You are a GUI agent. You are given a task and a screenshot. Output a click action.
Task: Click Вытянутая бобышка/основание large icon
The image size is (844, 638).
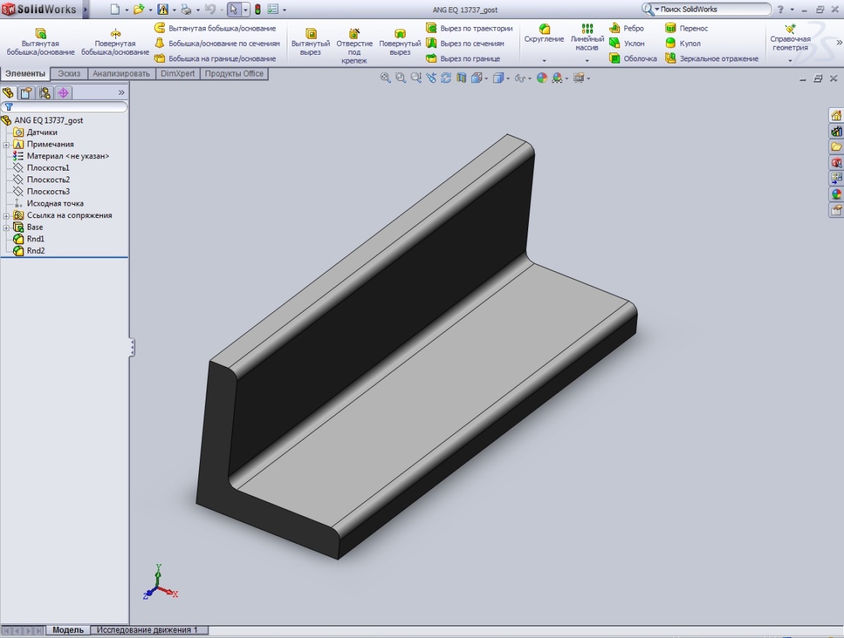tap(40, 42)
